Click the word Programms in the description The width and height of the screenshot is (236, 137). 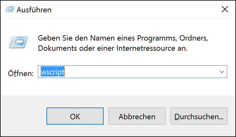156,38
